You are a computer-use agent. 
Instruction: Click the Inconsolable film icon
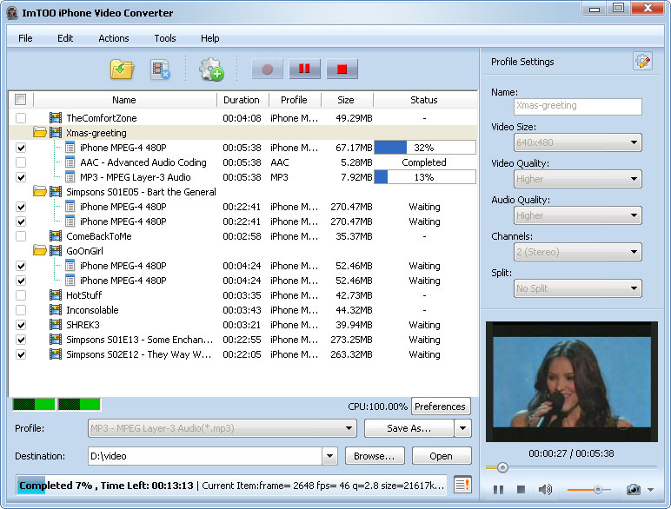coord(56,310)
